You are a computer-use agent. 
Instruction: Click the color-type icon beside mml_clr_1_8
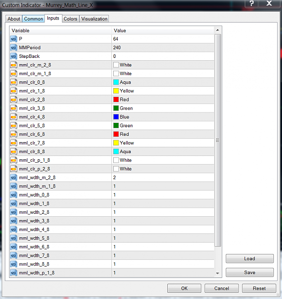(x=13, y=91)
